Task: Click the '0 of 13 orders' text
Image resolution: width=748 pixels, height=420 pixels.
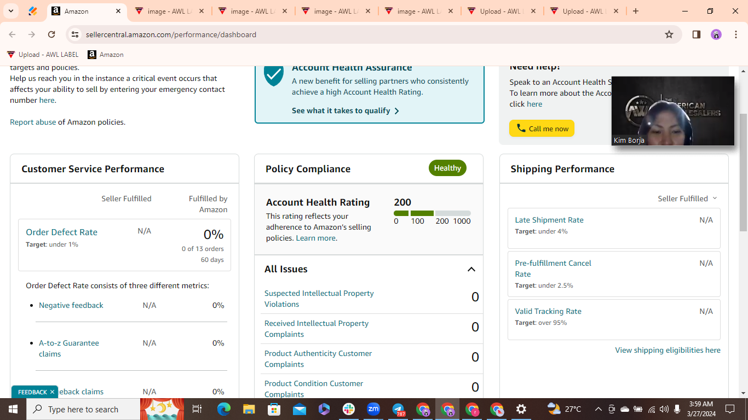Action: [x=203, y=249]
